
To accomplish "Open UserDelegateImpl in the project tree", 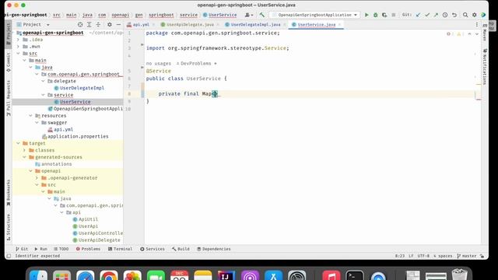I will coord(82,88).
